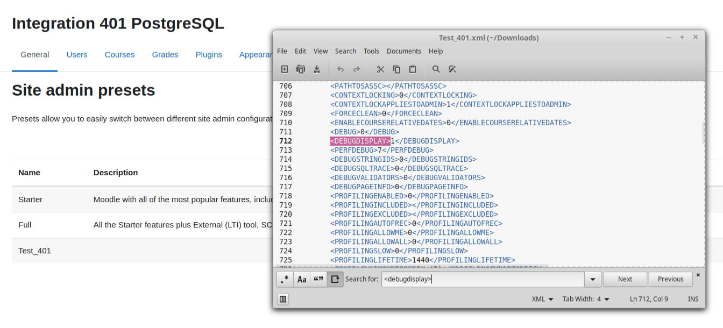The height and width of the screenshot is (328, 723).
Task: Click the CONTEXTLOCKAPPLIESTOADMIN line
Action: 451,104
